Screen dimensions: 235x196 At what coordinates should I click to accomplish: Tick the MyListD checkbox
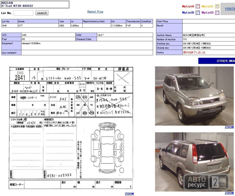point(217,13)
